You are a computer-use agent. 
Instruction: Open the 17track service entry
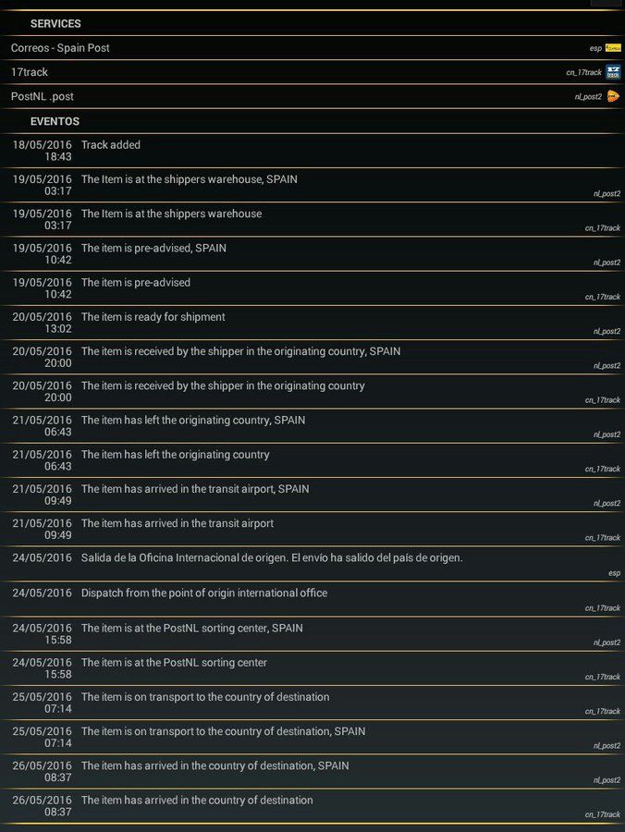[x=312, y=72]
